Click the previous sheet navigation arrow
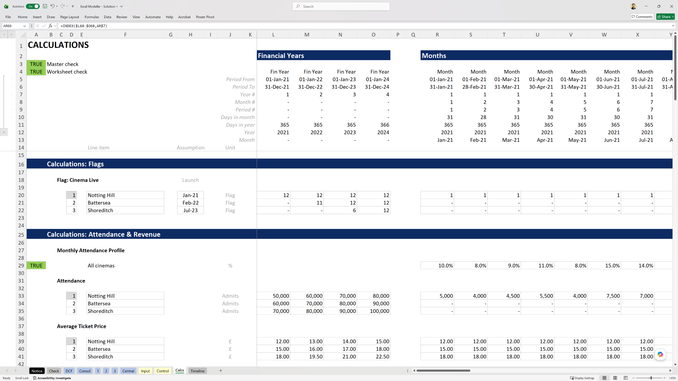Viewport: 678px width, 381px height. (x=7, y=371)
